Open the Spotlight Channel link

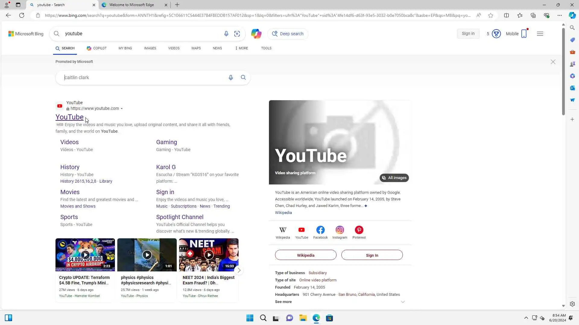(x=180, y=217)
